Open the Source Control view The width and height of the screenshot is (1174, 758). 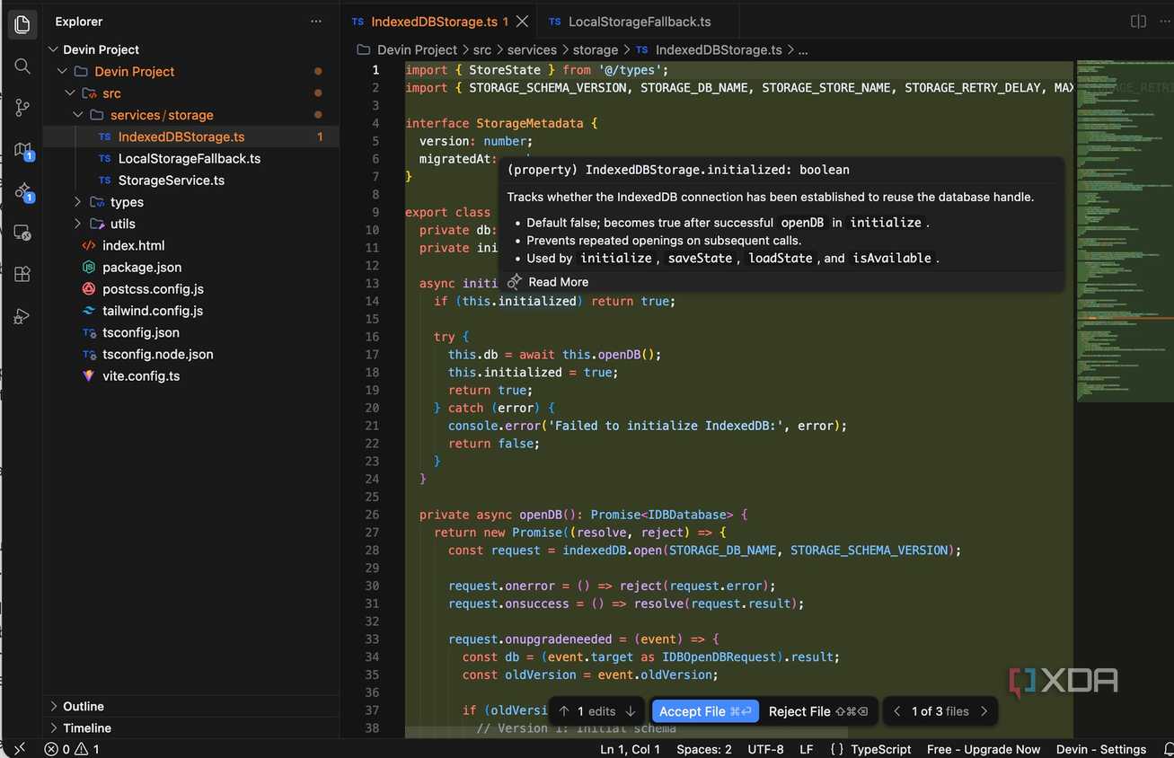tap(22, 108)
